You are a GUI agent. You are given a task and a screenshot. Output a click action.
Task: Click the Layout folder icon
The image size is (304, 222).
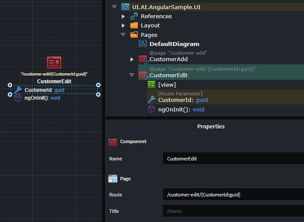tap(134, 26)
